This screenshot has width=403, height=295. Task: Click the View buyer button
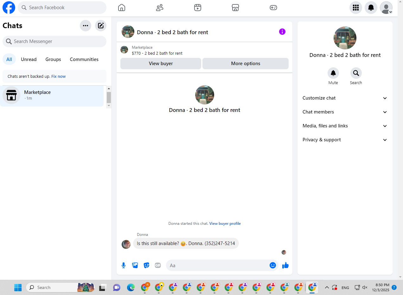[161, 63]
